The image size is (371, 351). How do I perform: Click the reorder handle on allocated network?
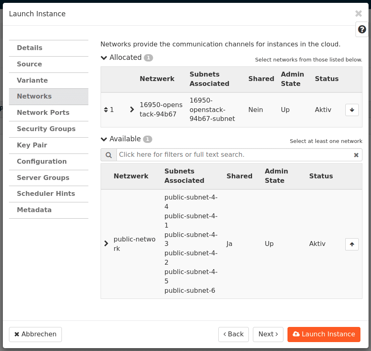click(106, 110)
